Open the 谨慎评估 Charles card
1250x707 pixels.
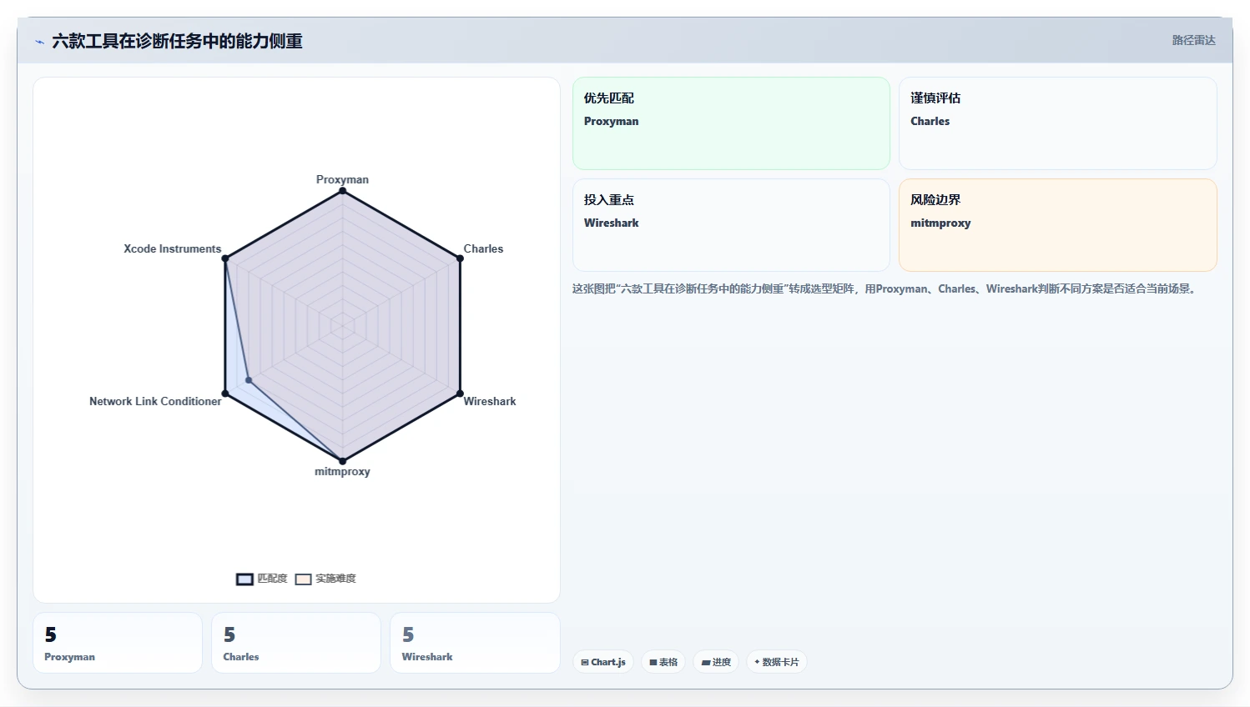pyautogui.click(x=1057, y=123)
